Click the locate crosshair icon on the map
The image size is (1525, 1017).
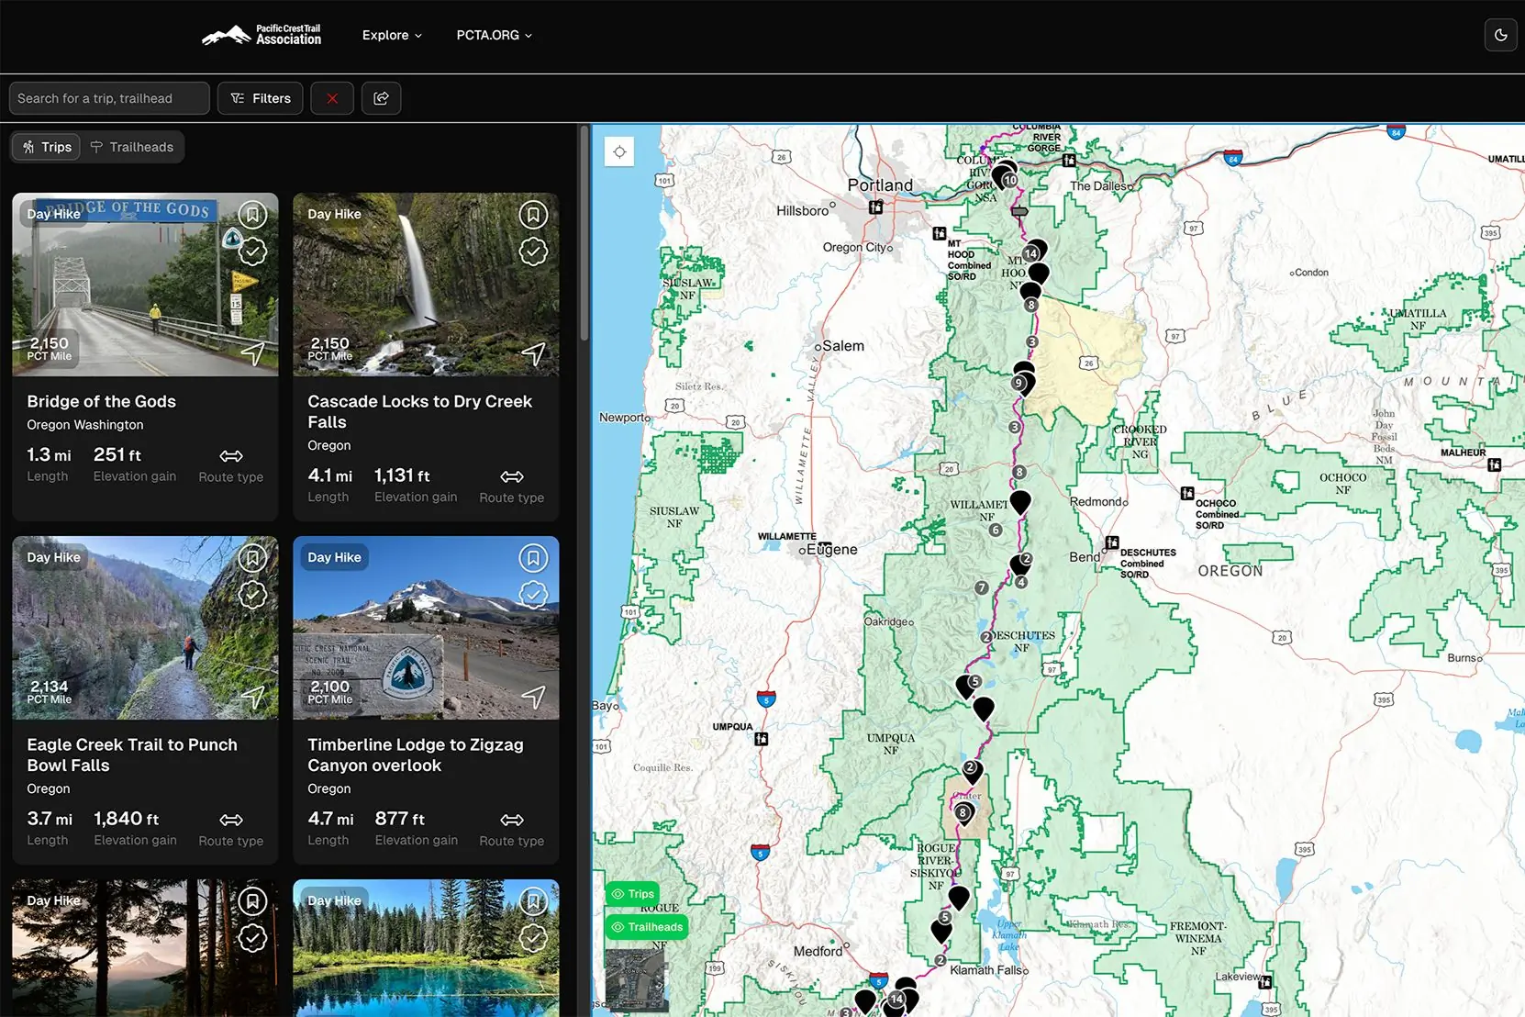pos(619,151)
